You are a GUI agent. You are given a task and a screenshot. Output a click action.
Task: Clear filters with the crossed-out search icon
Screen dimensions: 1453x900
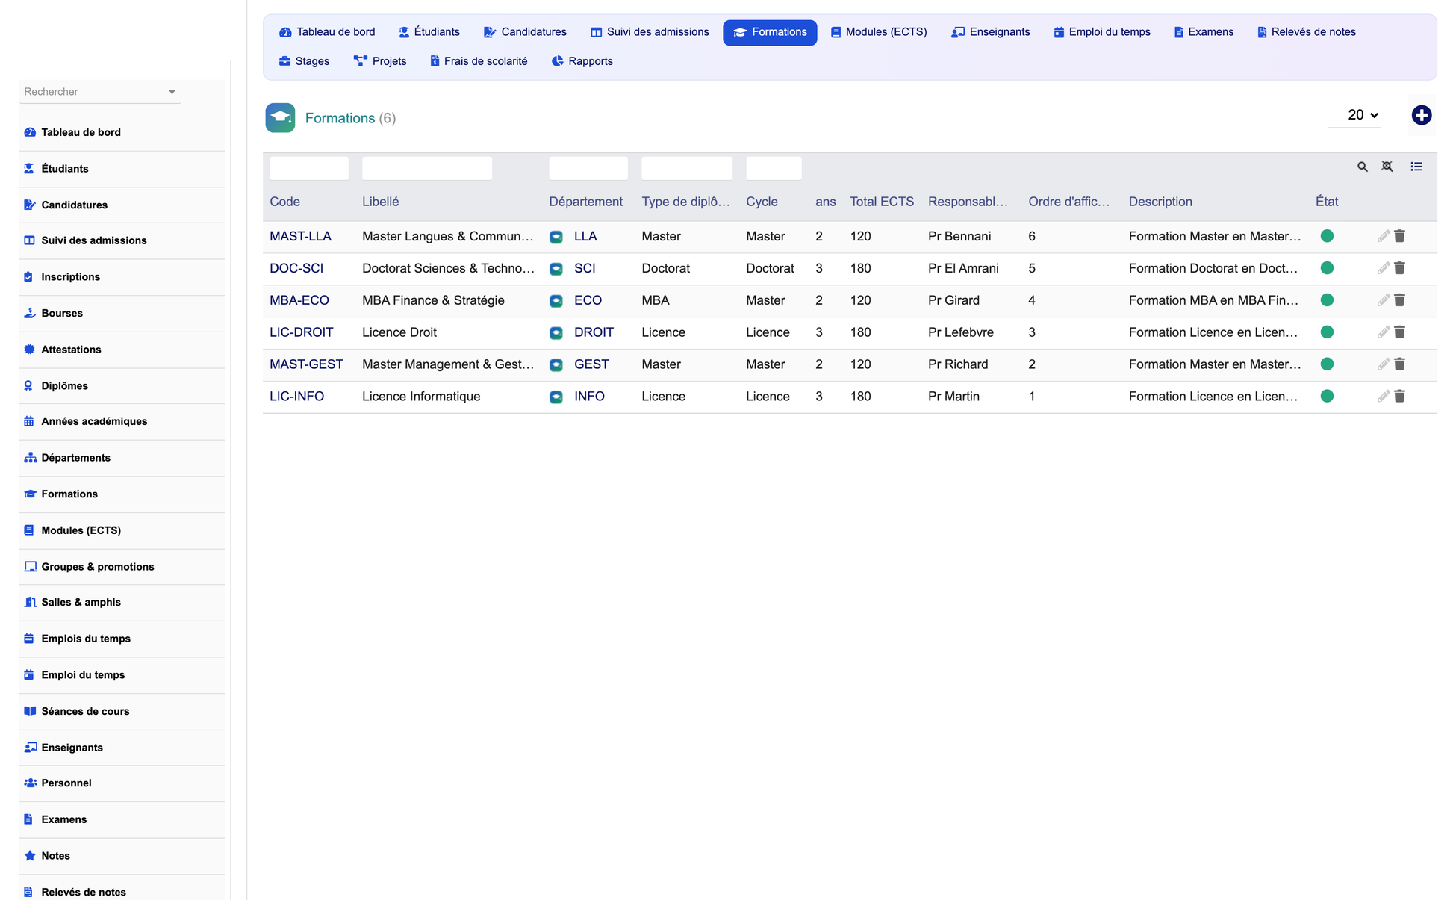coord(1387,167)
